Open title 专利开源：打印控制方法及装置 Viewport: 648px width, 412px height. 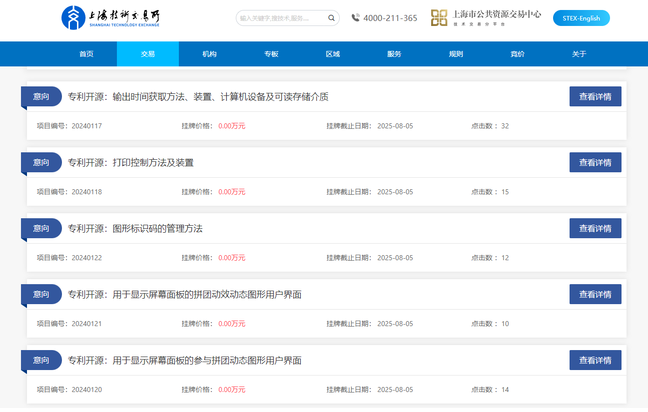pos(131,163)
